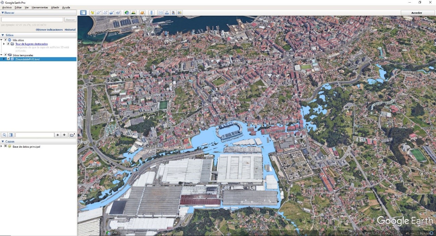Click the status bar streaming indicator icon
Viewport: 436px width, 236px height.
(431, 233)
